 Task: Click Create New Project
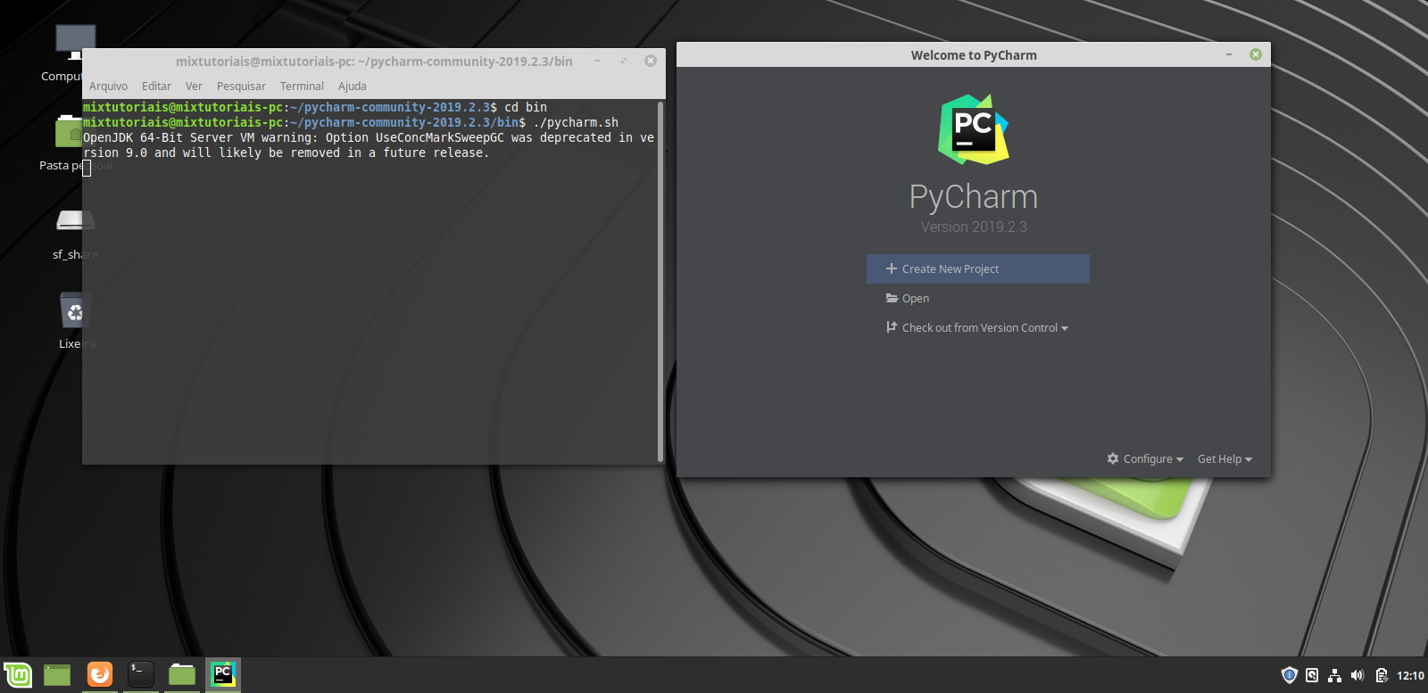[x=978, y=268]
